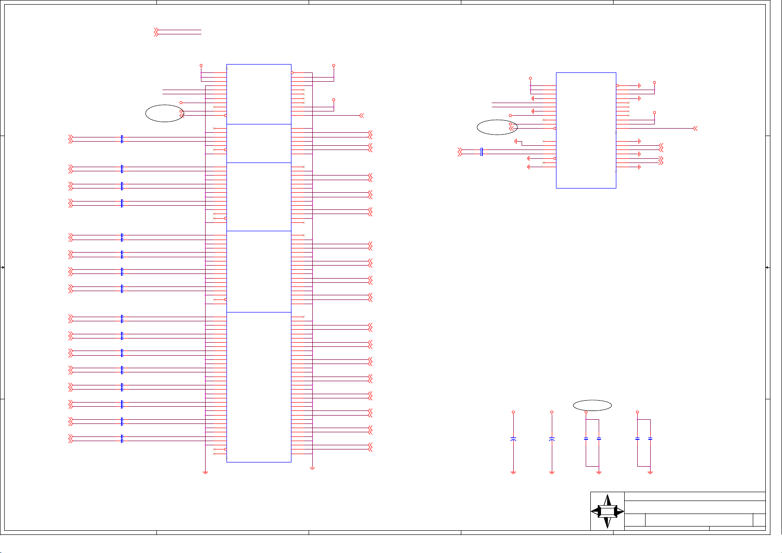Select the large multi-section IC symbol
This screenshot has height=553, width=782.
pyautogui.click(x=259, y=263)
